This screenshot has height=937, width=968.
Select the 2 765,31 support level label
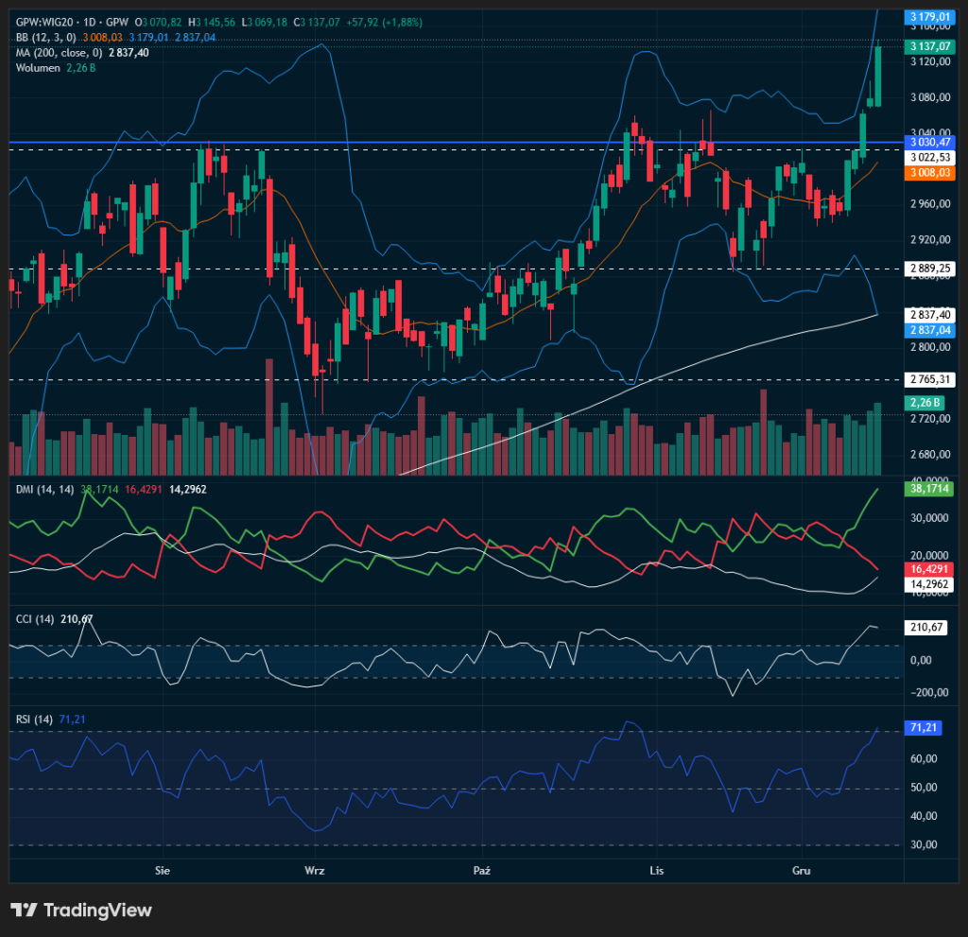click(929, 379)
